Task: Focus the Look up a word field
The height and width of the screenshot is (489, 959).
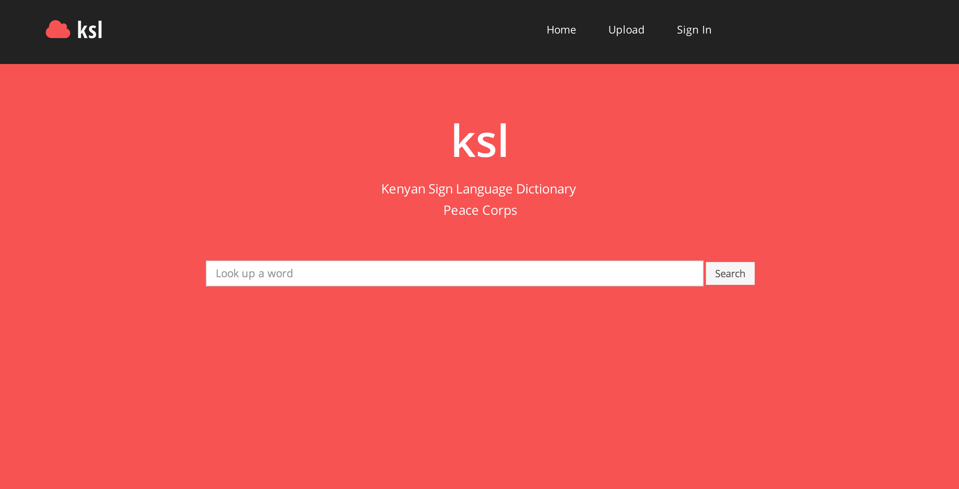Action: pyautogui.click(x=454, y=273)
